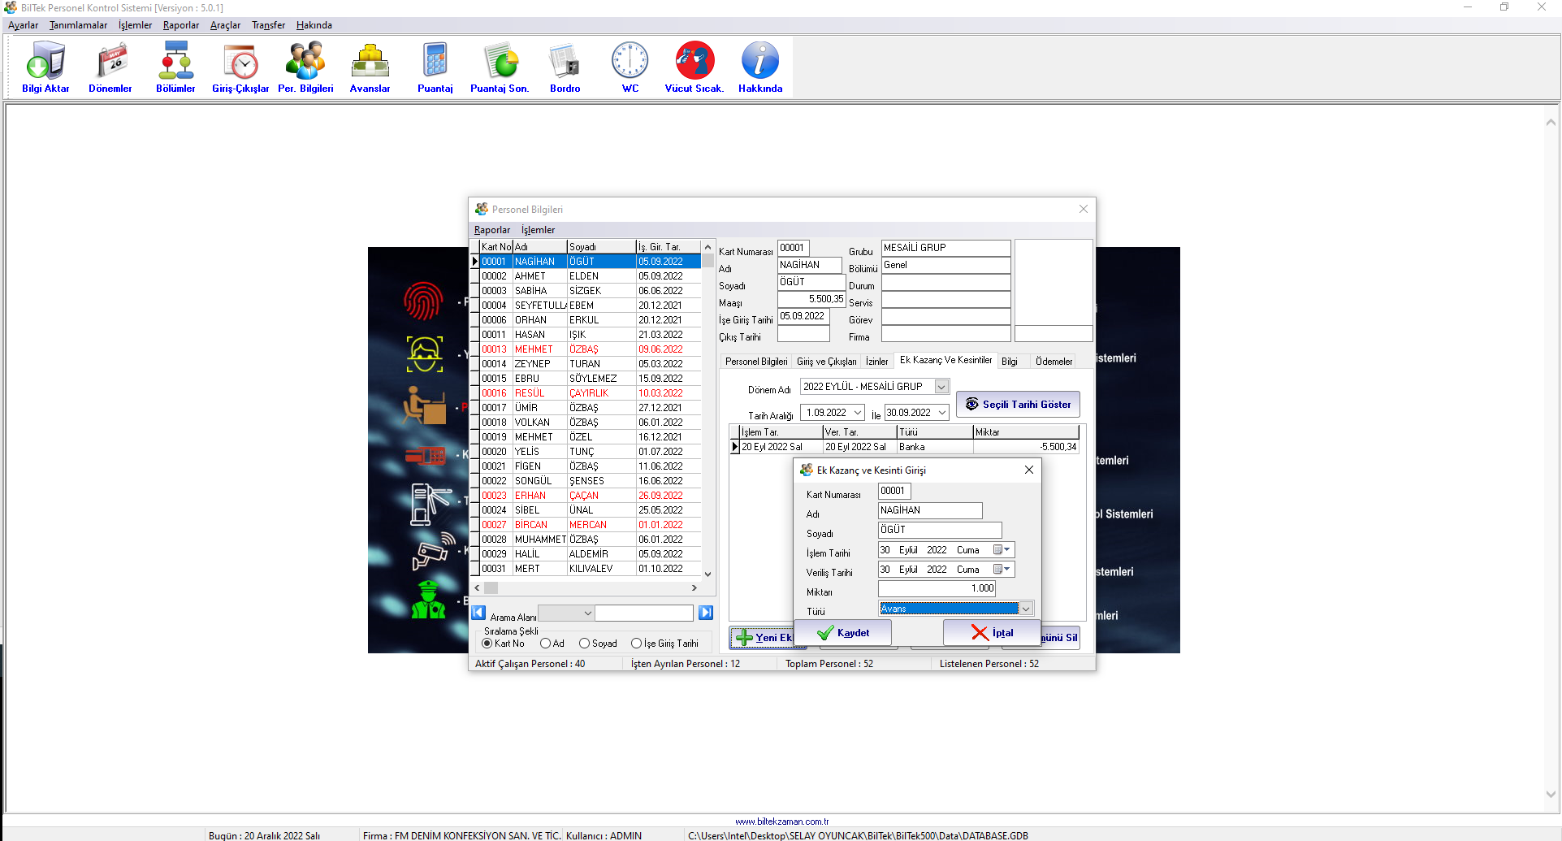Screen dimensions: 1562x841
Task: Click the CCTV camera icon in background
Action: coord(434,551)
